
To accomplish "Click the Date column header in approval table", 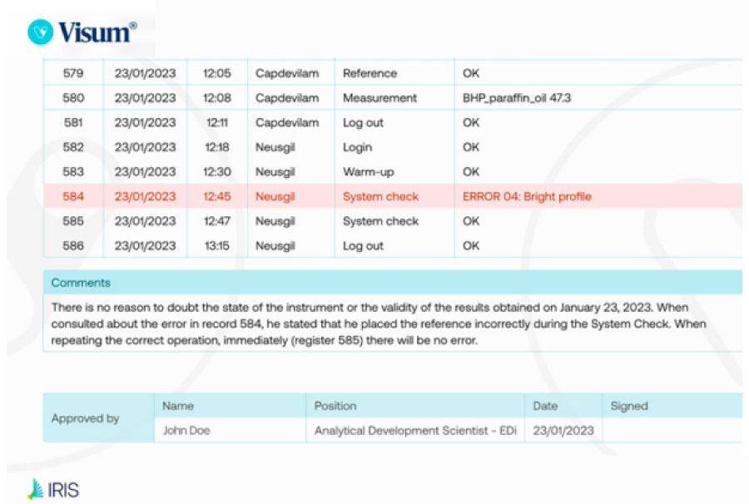I will (545, 406).
